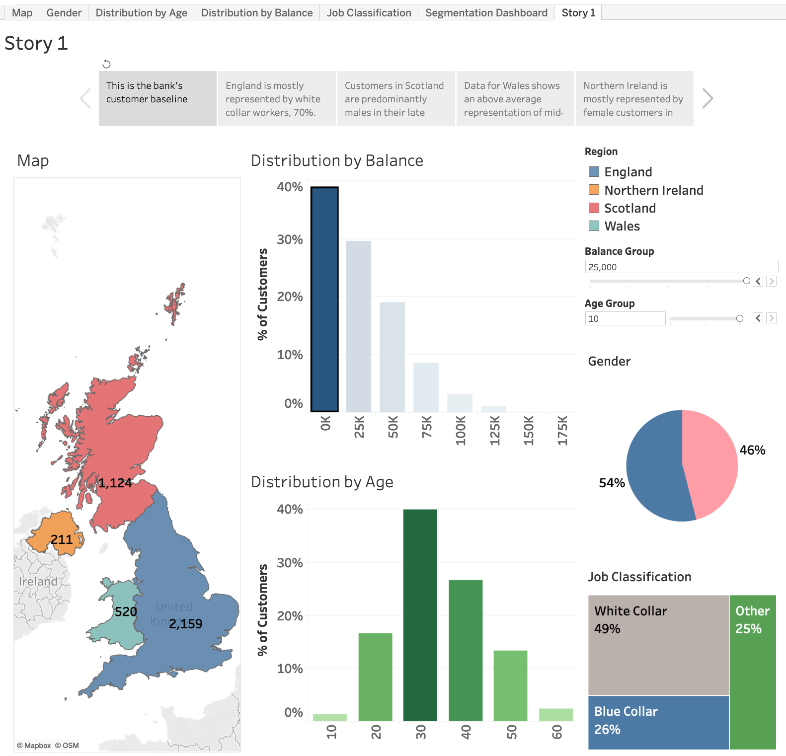Highlight Scotland in the Region legend
The width and height of the screenshot is (786, 756).
594,208
